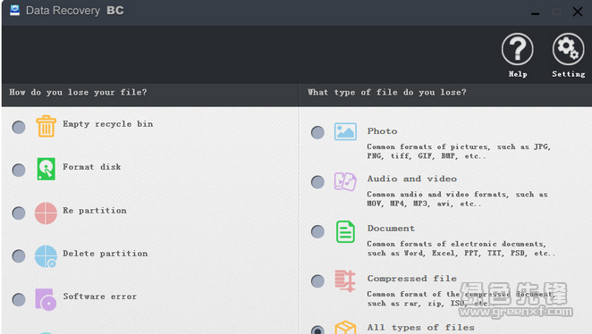Click the 'Photo' heading text
This screenshot has height=334, width=592.
382,131
